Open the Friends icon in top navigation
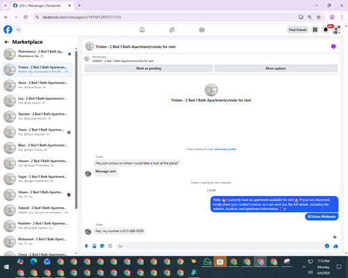The width and height of the screenshot is (348, 278). pyautogui.click(x=172, y=30)
